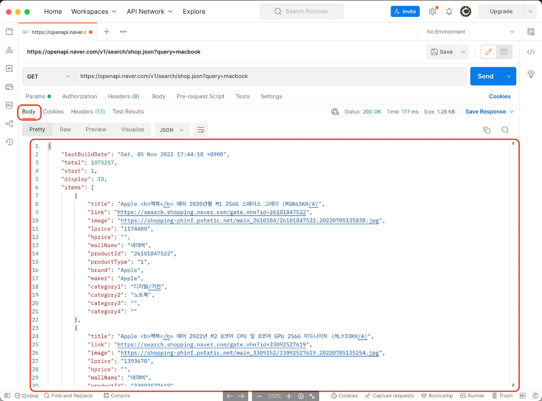
Task: Expand the Save Response dropdown
Action: (x=489, y=112)
